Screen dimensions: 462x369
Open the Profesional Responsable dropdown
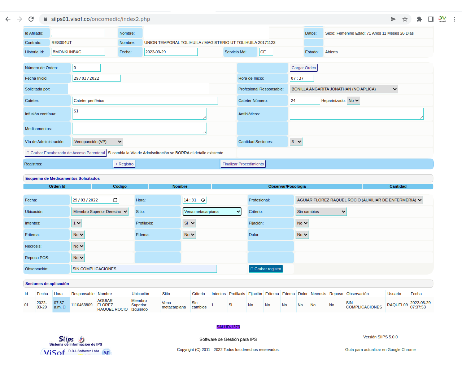tap(344, 89)
